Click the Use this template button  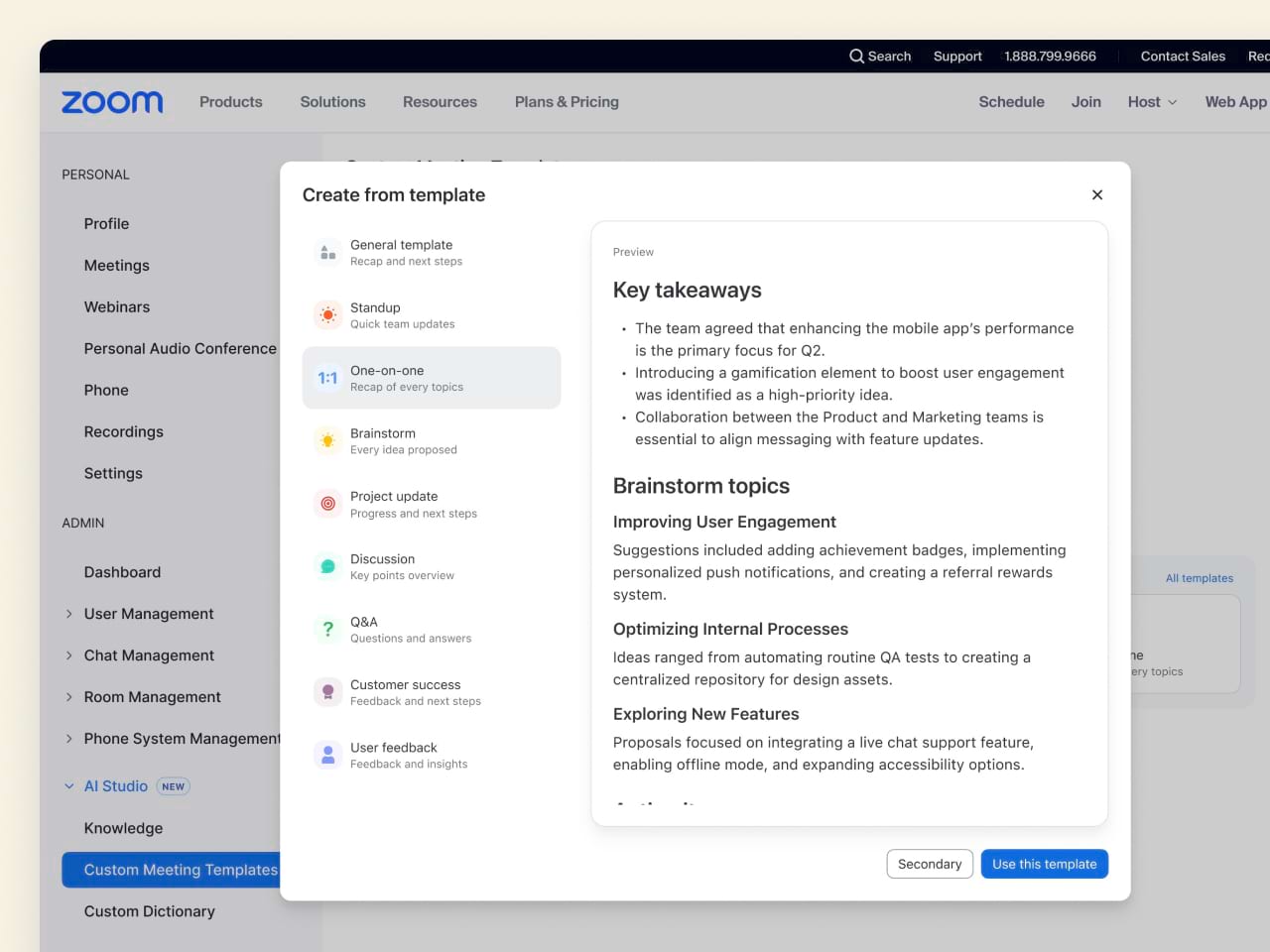click(x=1044, y=864)
